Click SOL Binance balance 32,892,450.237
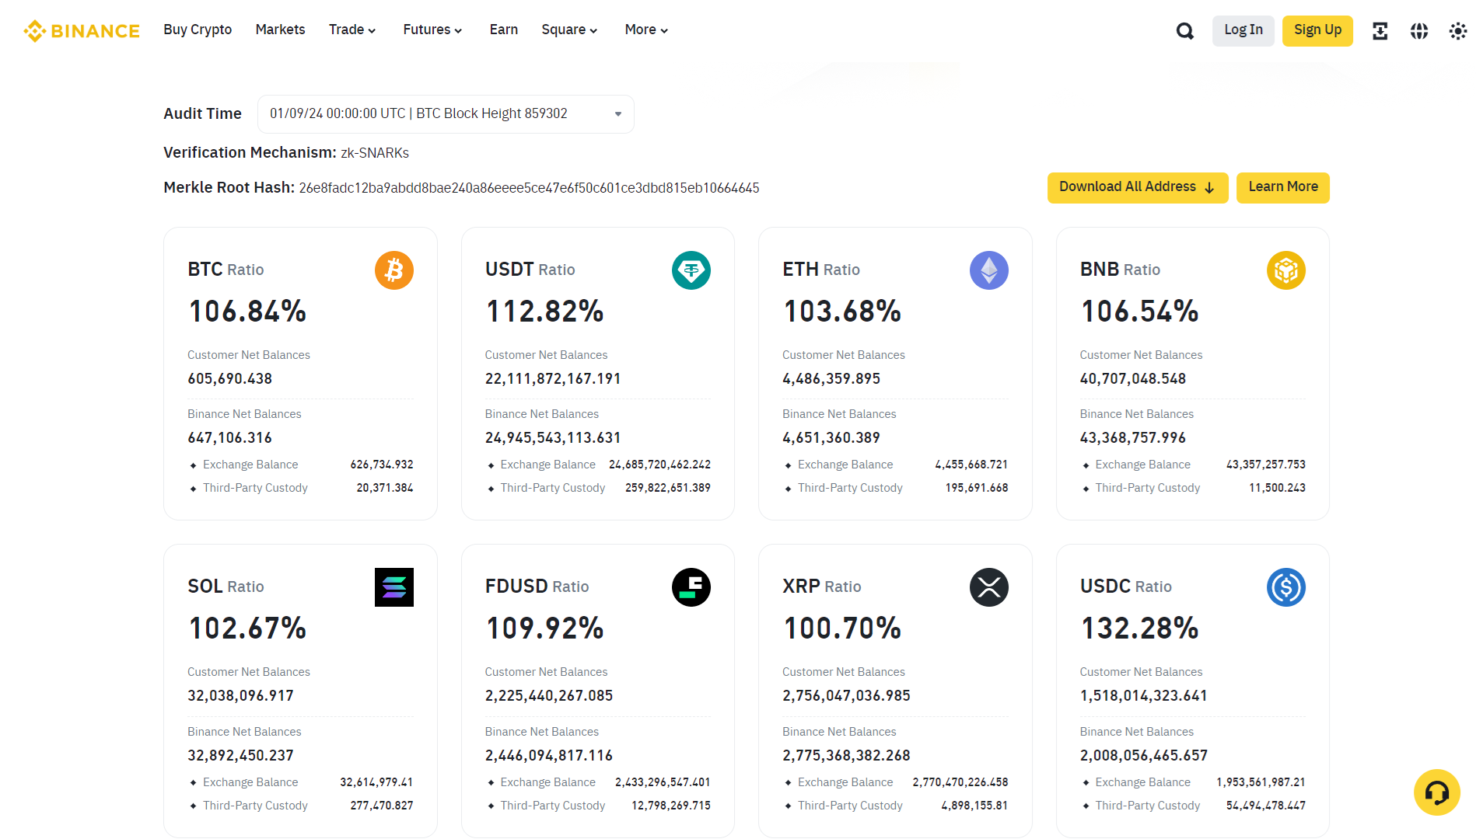The height and width of the screenshot is (839, 1476). pos(241,756)
